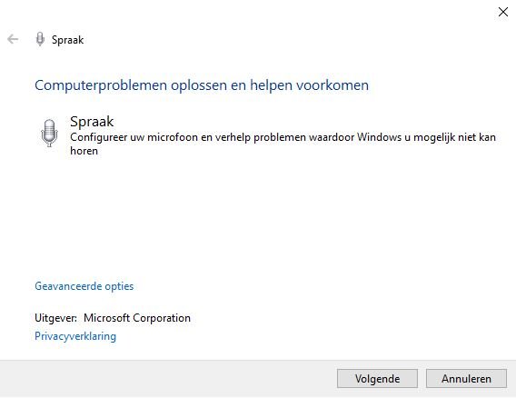Click the Computerproblemen oplossen heading
The image size is (516, 398).
(202, 85)
